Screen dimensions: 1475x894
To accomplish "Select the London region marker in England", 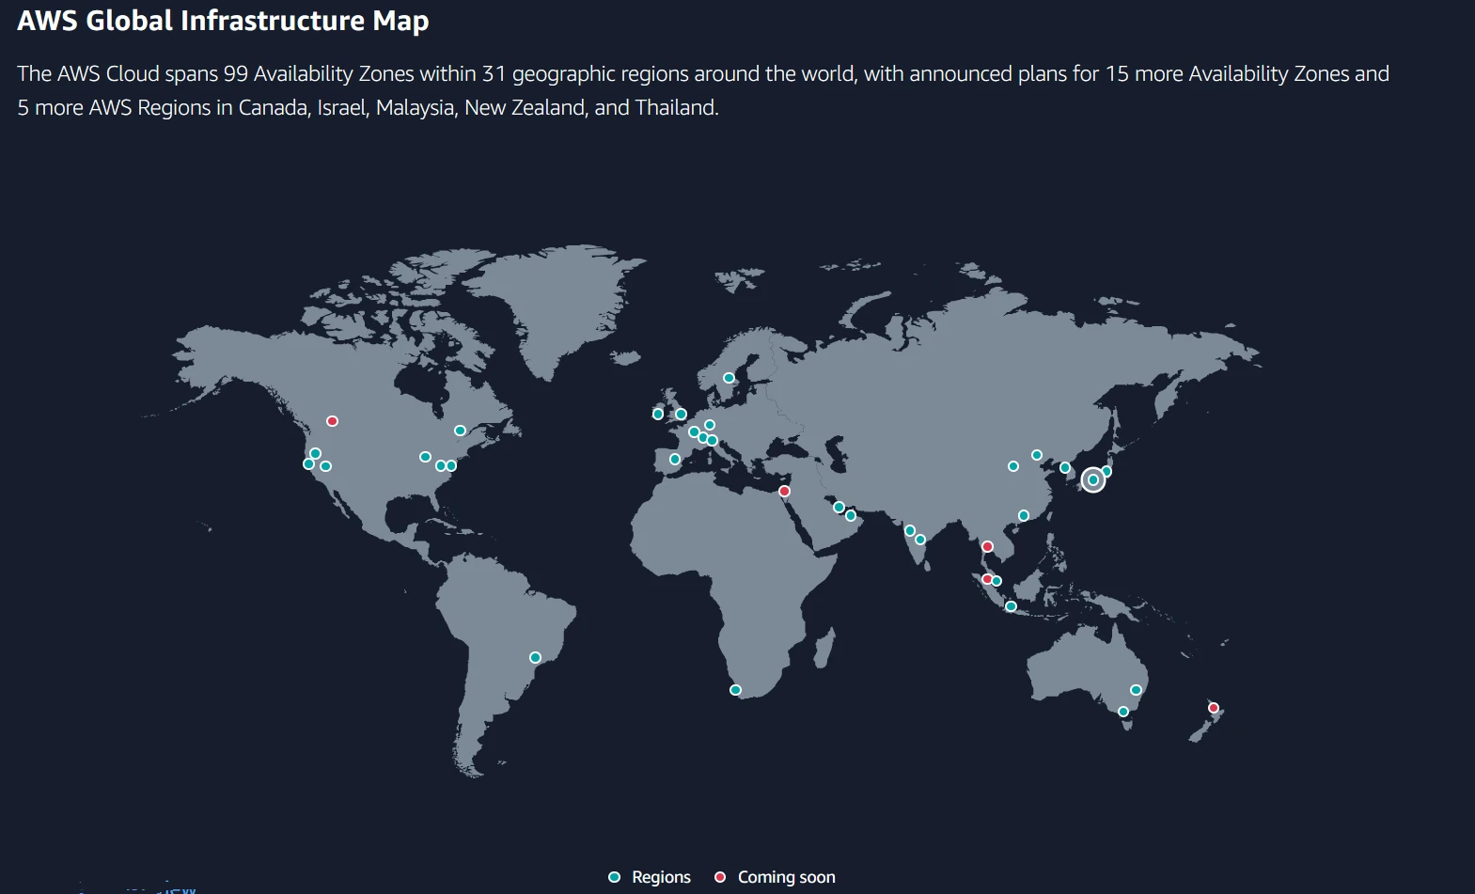I will pos(681,415).
